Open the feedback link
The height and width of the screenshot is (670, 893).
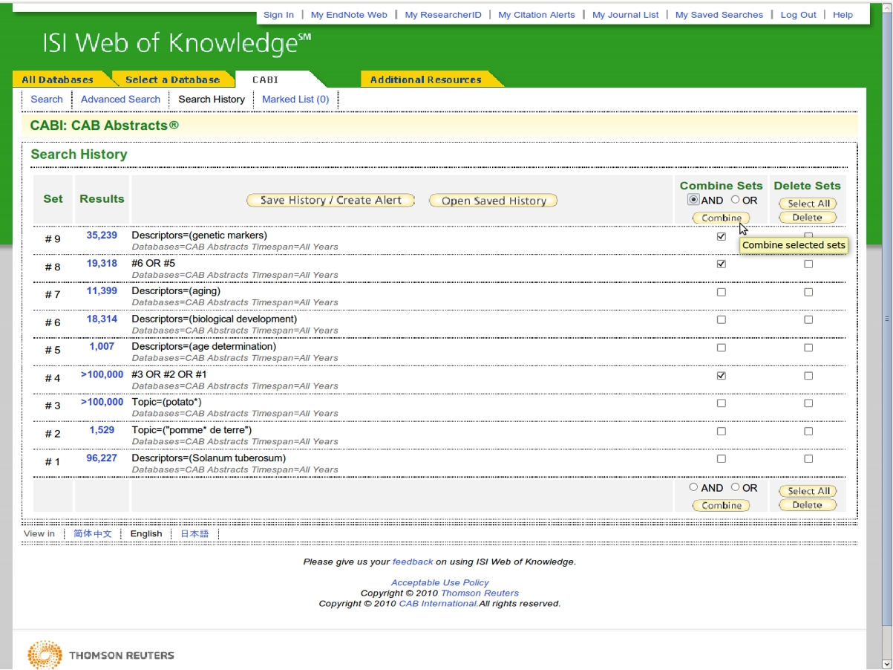click(413, 562)
